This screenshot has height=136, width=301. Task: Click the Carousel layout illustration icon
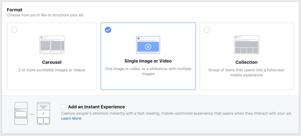pyautogui.click(x=52, y=45)
